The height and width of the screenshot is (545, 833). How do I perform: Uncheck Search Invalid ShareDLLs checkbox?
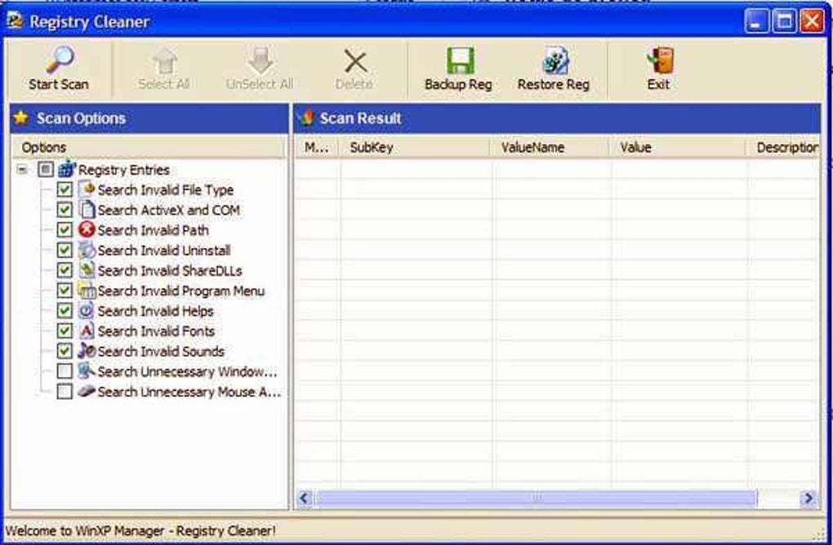click(x=65, y=270)
